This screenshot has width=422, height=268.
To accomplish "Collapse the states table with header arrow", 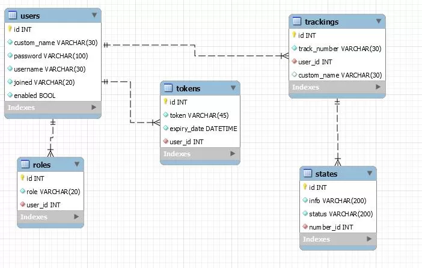I will pos(370,173).
